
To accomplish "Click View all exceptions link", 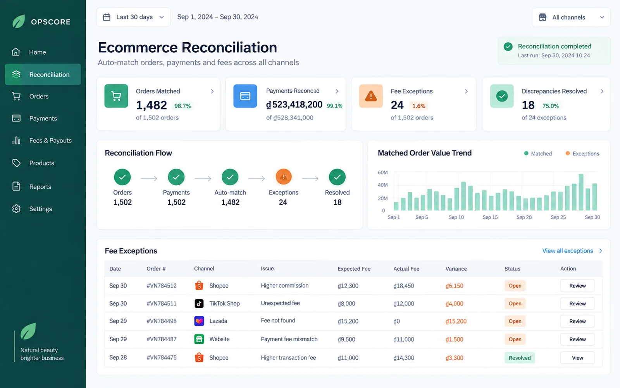I will pyautogui.click(x=572, y=251).
